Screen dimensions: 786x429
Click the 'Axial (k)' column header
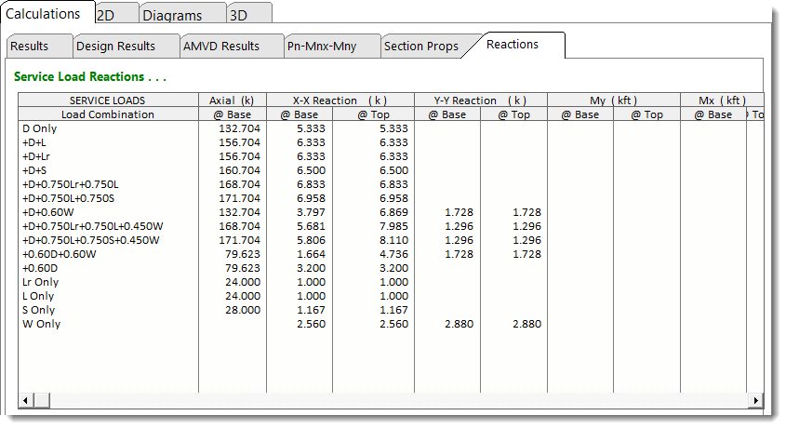click(x=232, y=101)
